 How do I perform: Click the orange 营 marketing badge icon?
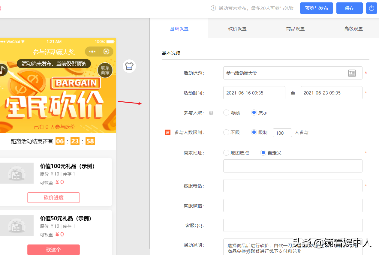[x=167, y=132]
